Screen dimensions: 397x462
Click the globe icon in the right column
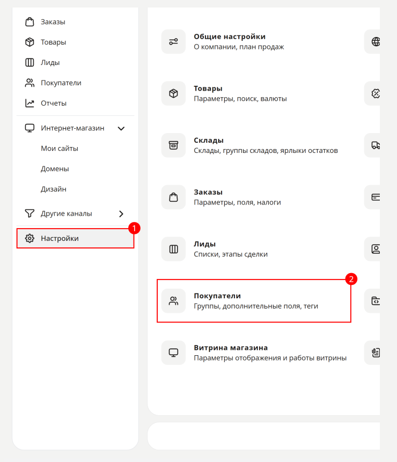click(x=375, y=41)
